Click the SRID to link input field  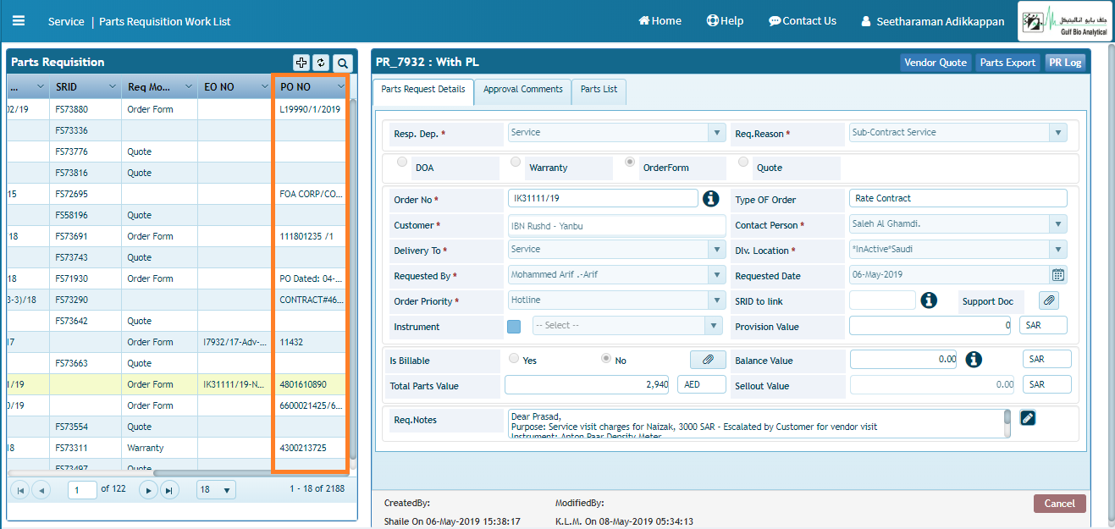coord(882,300)
